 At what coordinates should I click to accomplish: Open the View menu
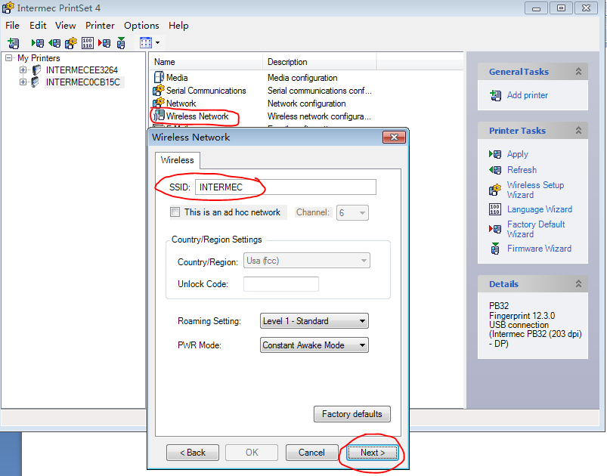tap(66, 26)
